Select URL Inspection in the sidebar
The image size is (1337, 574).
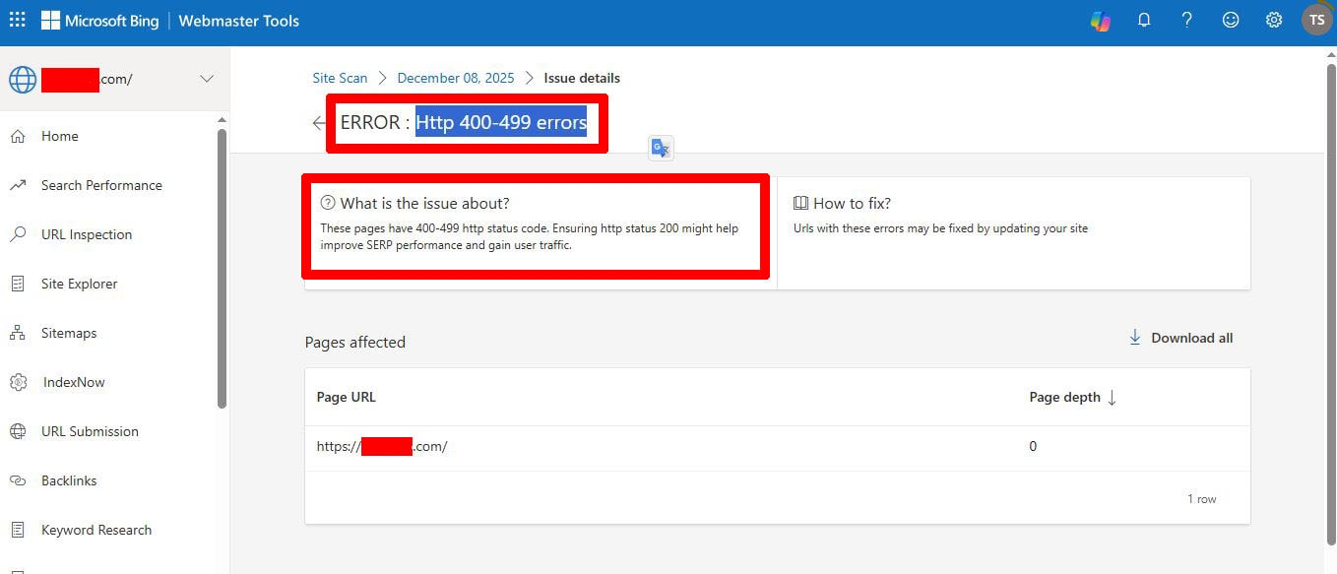[87, 234]
